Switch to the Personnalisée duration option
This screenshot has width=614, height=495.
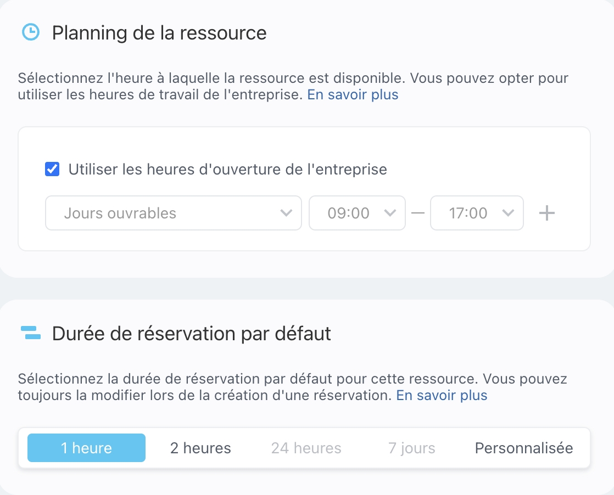[523, 448]
